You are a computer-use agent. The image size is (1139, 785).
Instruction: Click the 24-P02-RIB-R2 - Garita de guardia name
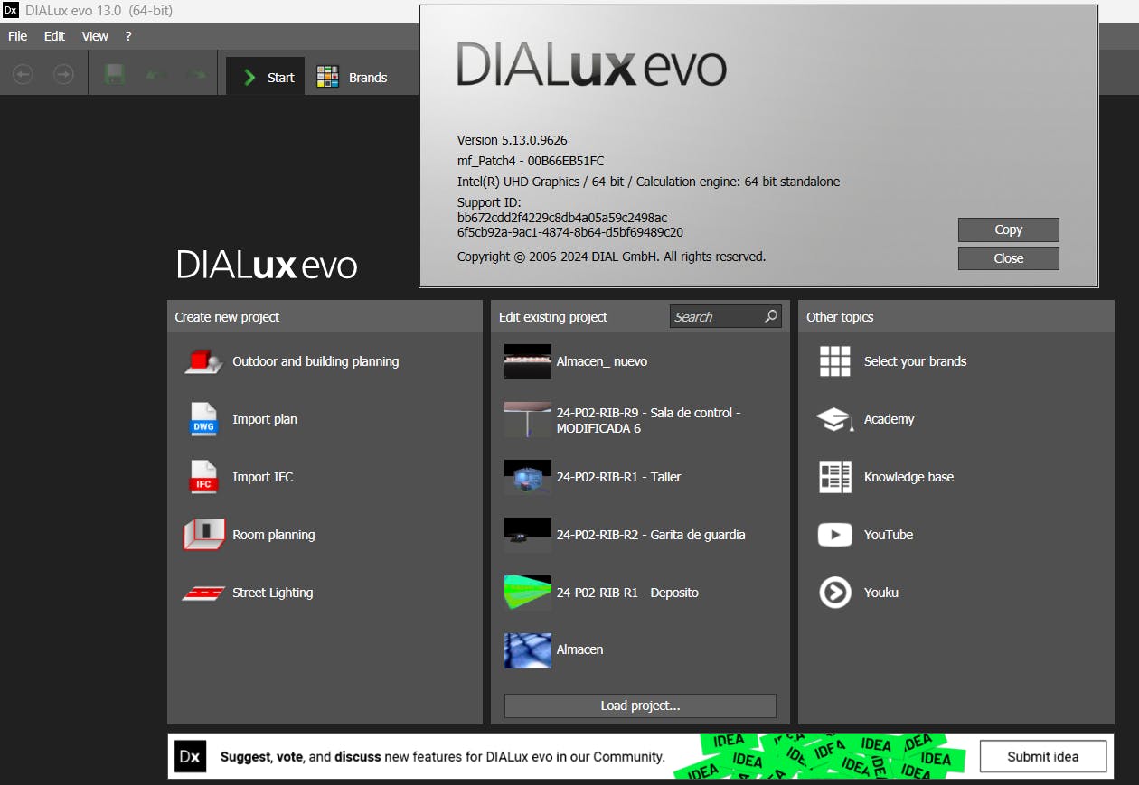tap(651, 535)
